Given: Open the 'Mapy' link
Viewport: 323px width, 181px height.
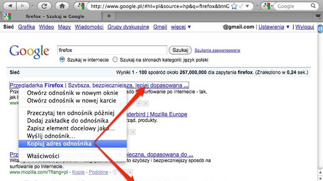Looking at the screenshot, I should click(x=64, y=27).
